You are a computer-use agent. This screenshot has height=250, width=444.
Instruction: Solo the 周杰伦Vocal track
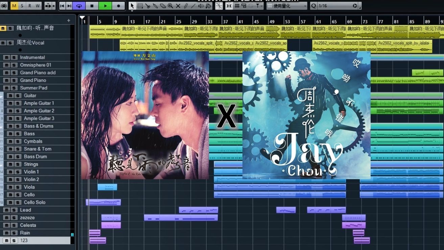10,43
